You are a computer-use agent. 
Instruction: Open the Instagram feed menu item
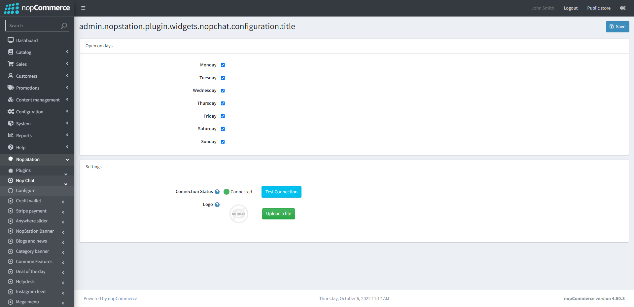[37, 292]
